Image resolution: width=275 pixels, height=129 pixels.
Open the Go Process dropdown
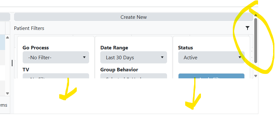(x=56, y=58)
